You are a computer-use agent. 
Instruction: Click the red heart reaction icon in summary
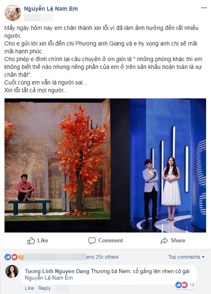14,257
